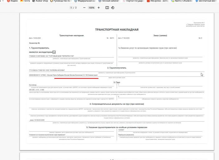Open the Портал государст bookmark
The width and height of the screenshot is (219, 160).
click(134, 1)
